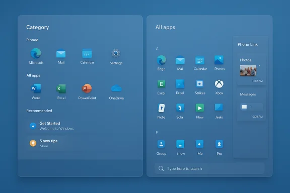290x193 pixels.
Task: Click the message envelope icon in Messages card
Action: pos(244,107)
